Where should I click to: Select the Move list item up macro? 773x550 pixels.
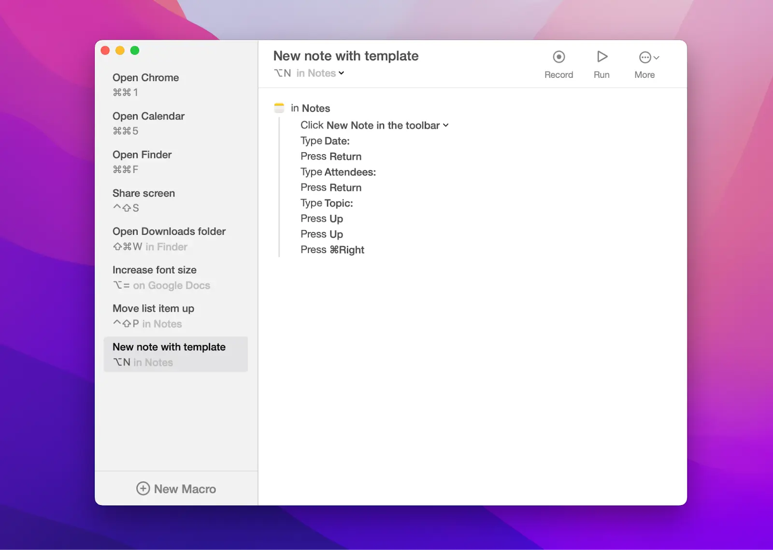click(x=176, y=316)
